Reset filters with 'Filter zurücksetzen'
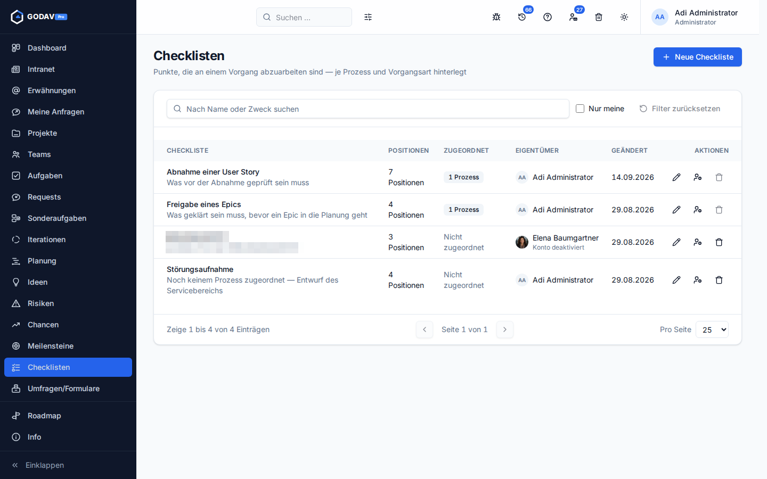The height and width of the screenshot is (479, 767). tap(680, 109)
